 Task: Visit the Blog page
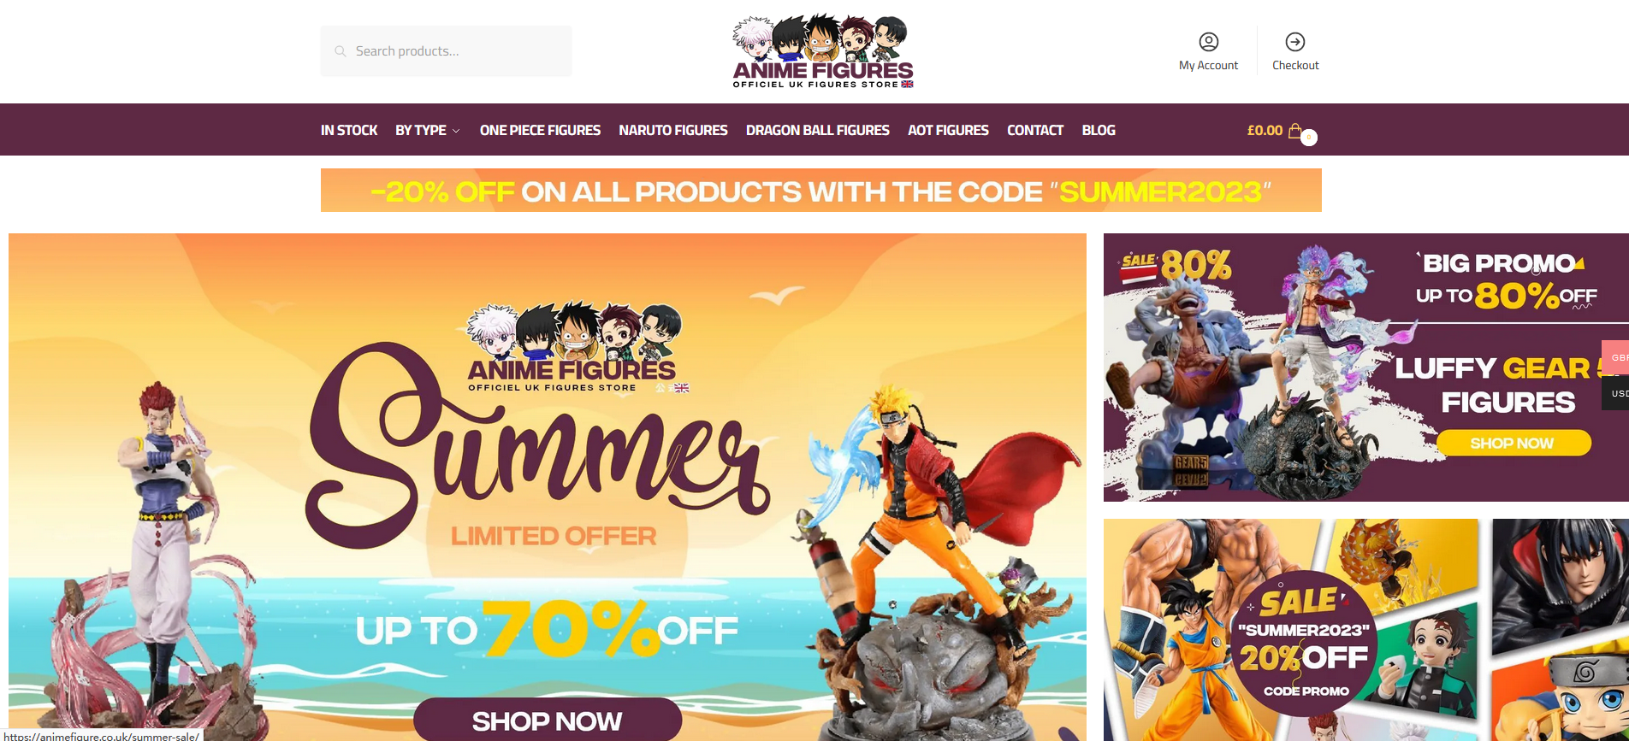1099,130
